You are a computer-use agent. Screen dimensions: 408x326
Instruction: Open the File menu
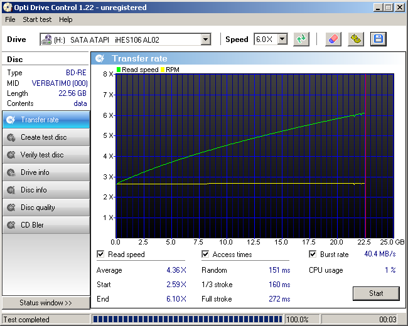tap(10, 19)
